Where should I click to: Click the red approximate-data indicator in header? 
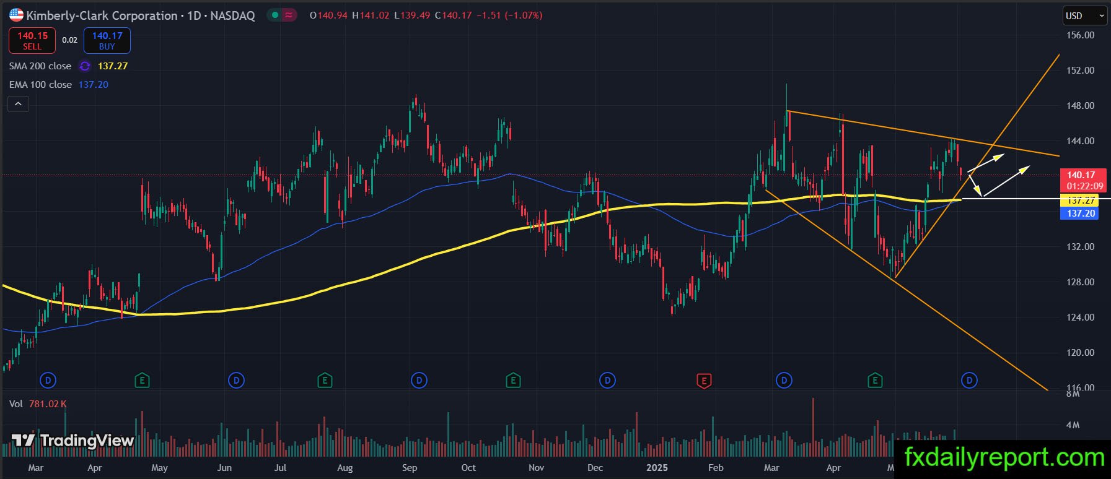point(289,15)
